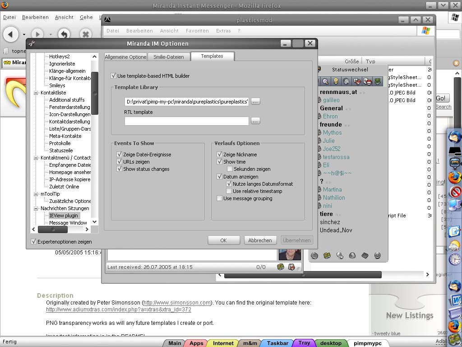Screen dimensions: 462x347
Task: Open Thunderbird from the top of the side dock
Action: click(x=455, y=137)
